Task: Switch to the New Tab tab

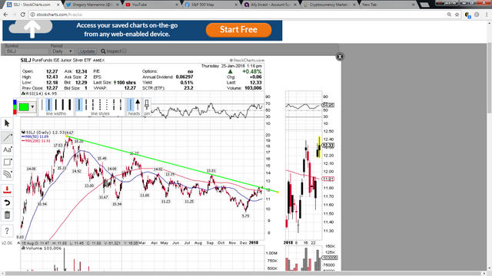Action: [x=388, y=5]
